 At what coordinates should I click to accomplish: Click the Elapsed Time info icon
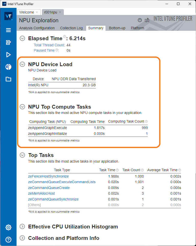(65, 37)
